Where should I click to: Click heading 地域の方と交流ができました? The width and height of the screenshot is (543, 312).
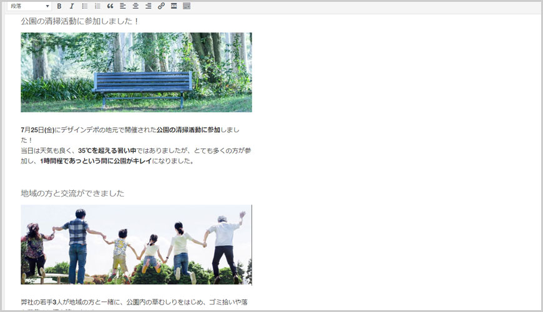[x=72, y=193]
